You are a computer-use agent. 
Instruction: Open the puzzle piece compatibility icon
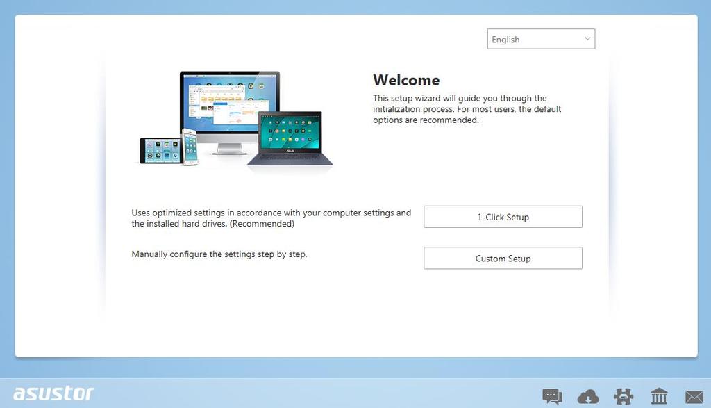624,396
